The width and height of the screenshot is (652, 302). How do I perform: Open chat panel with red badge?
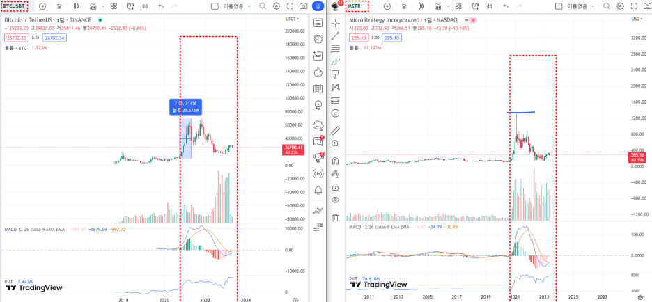[318, 141]
